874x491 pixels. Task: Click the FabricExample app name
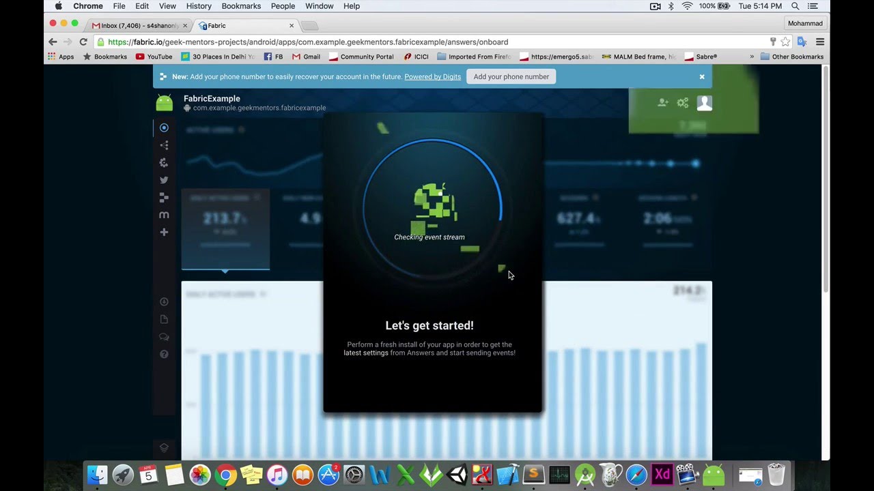coord(212,98)
